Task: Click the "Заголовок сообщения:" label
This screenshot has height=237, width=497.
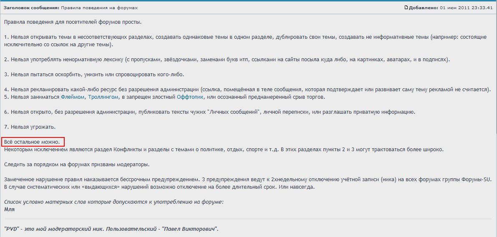Action: pyautogui.click(x=32, y=8)
